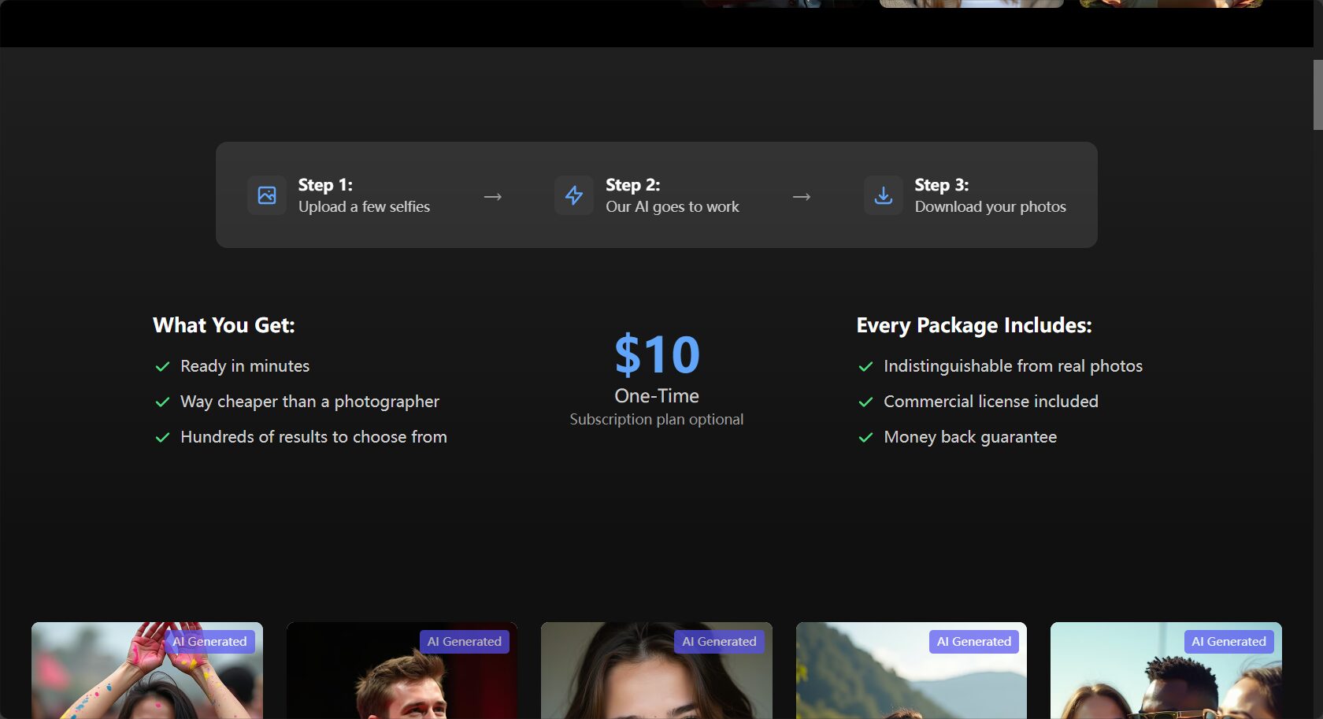Click the Our AI goes to work text
The height and width of the screenshot is (719, 1323).
point(673,206)
